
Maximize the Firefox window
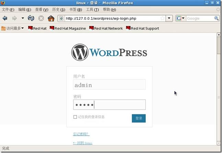click(x=212, y=3)
